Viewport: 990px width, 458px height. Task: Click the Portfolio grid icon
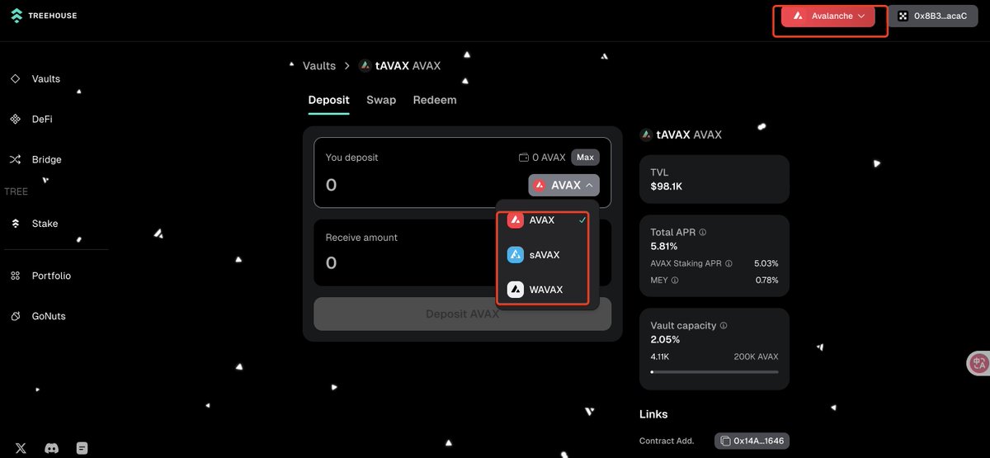pos(15,276)
